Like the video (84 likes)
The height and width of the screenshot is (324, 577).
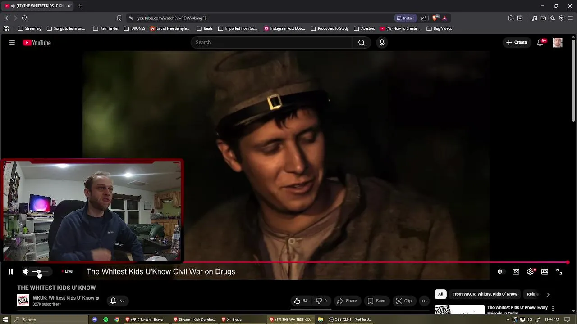click(301, 301)
